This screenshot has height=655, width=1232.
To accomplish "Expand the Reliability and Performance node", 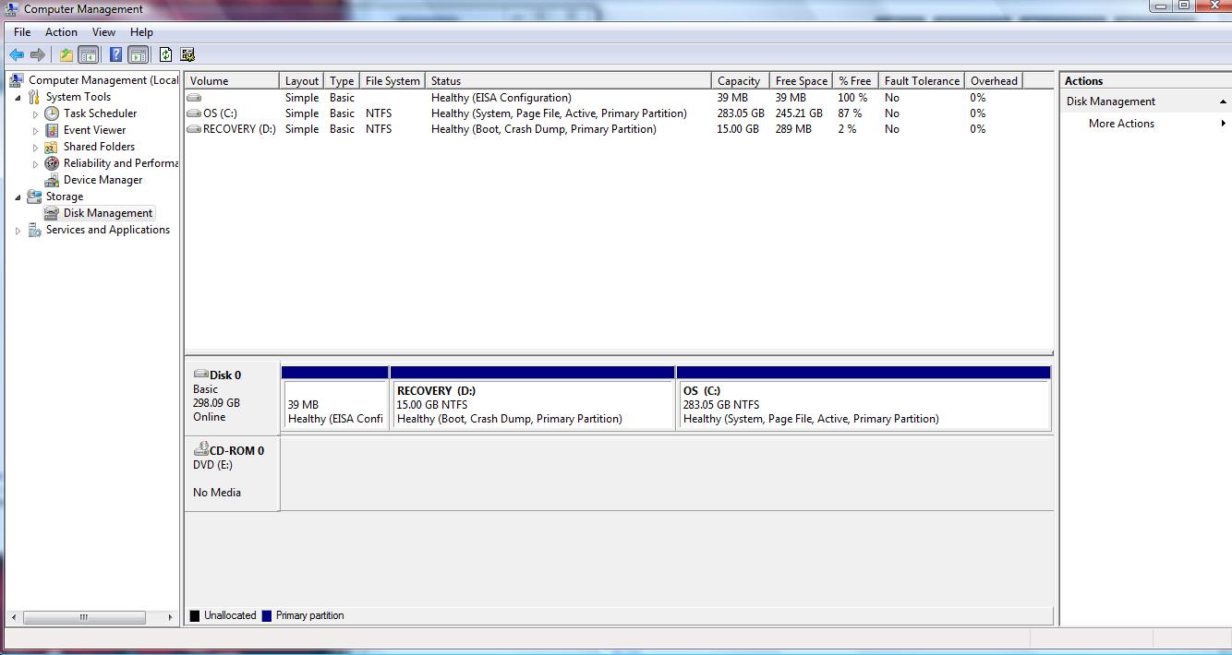I will [x=35, y=164].
